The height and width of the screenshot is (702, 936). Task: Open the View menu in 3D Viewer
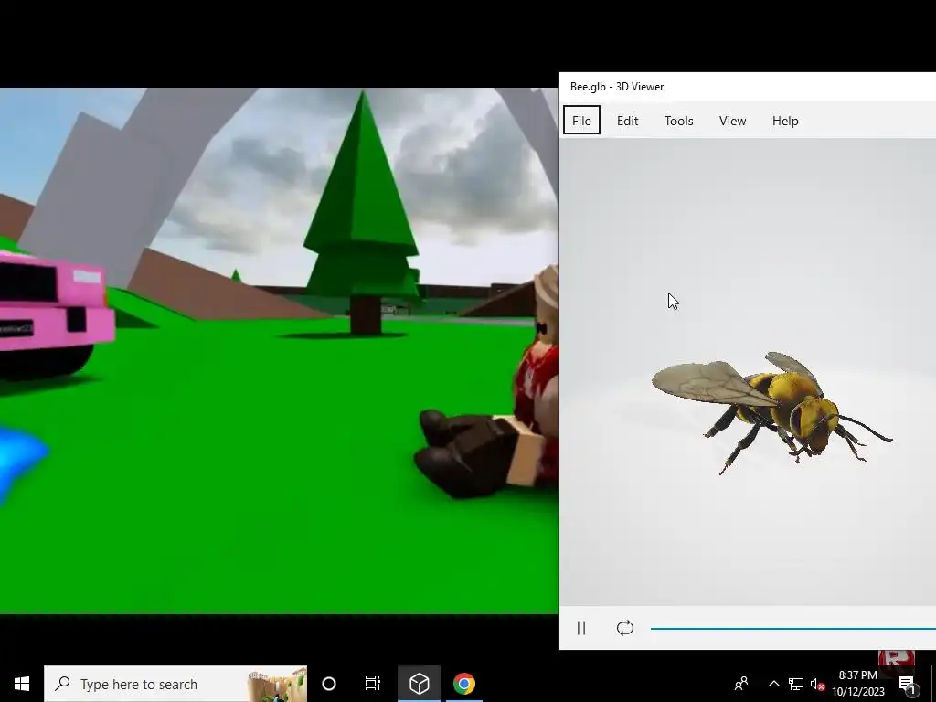pos(732,121)
